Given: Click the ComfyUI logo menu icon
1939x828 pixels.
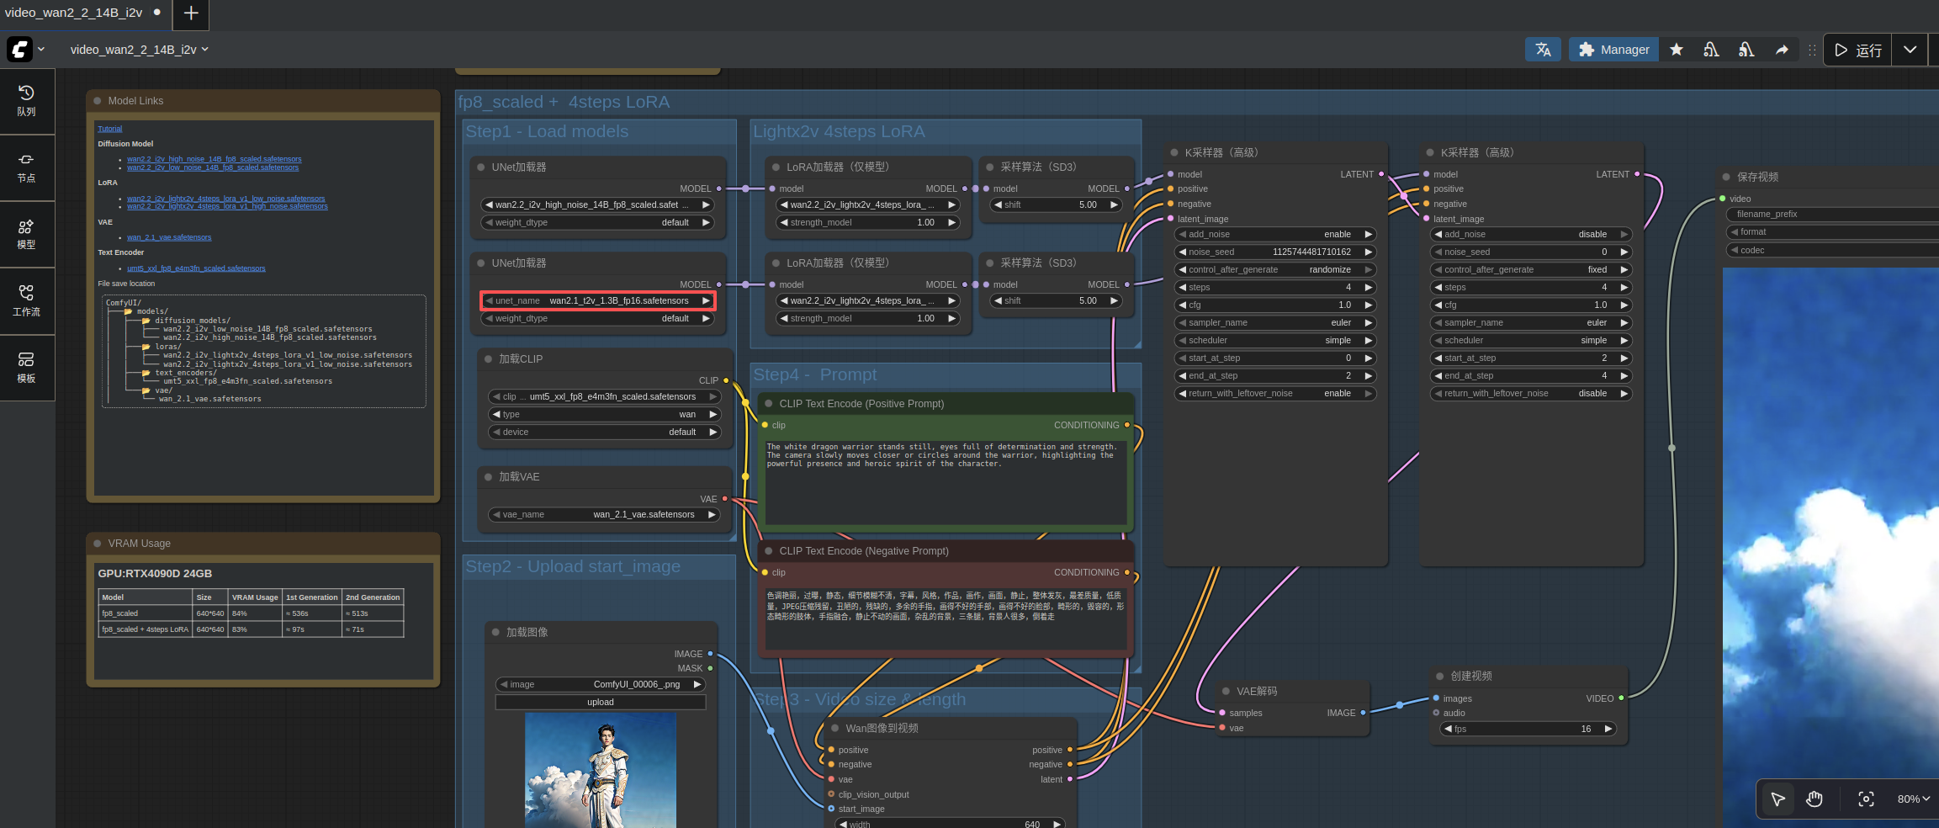Looking at the screenshot, I should [x=20, y=50].
